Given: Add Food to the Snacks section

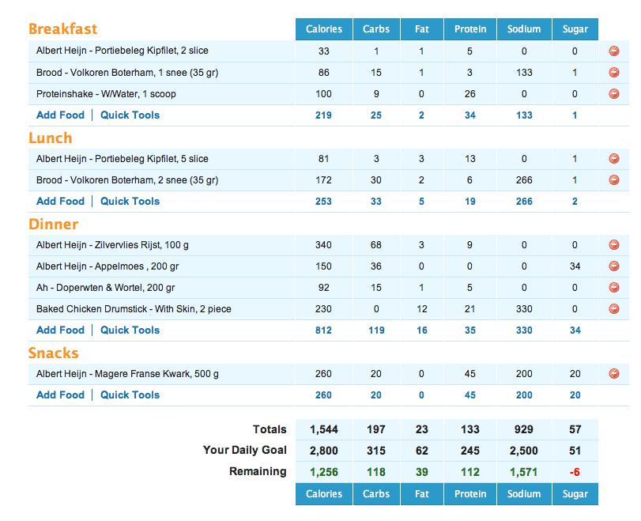Looking at the screenshot, I should coord(60,395).
